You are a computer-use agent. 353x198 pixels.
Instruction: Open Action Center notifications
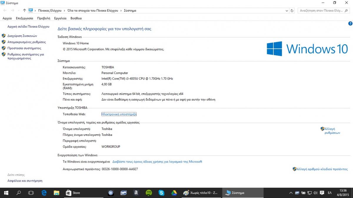(322, 193)
